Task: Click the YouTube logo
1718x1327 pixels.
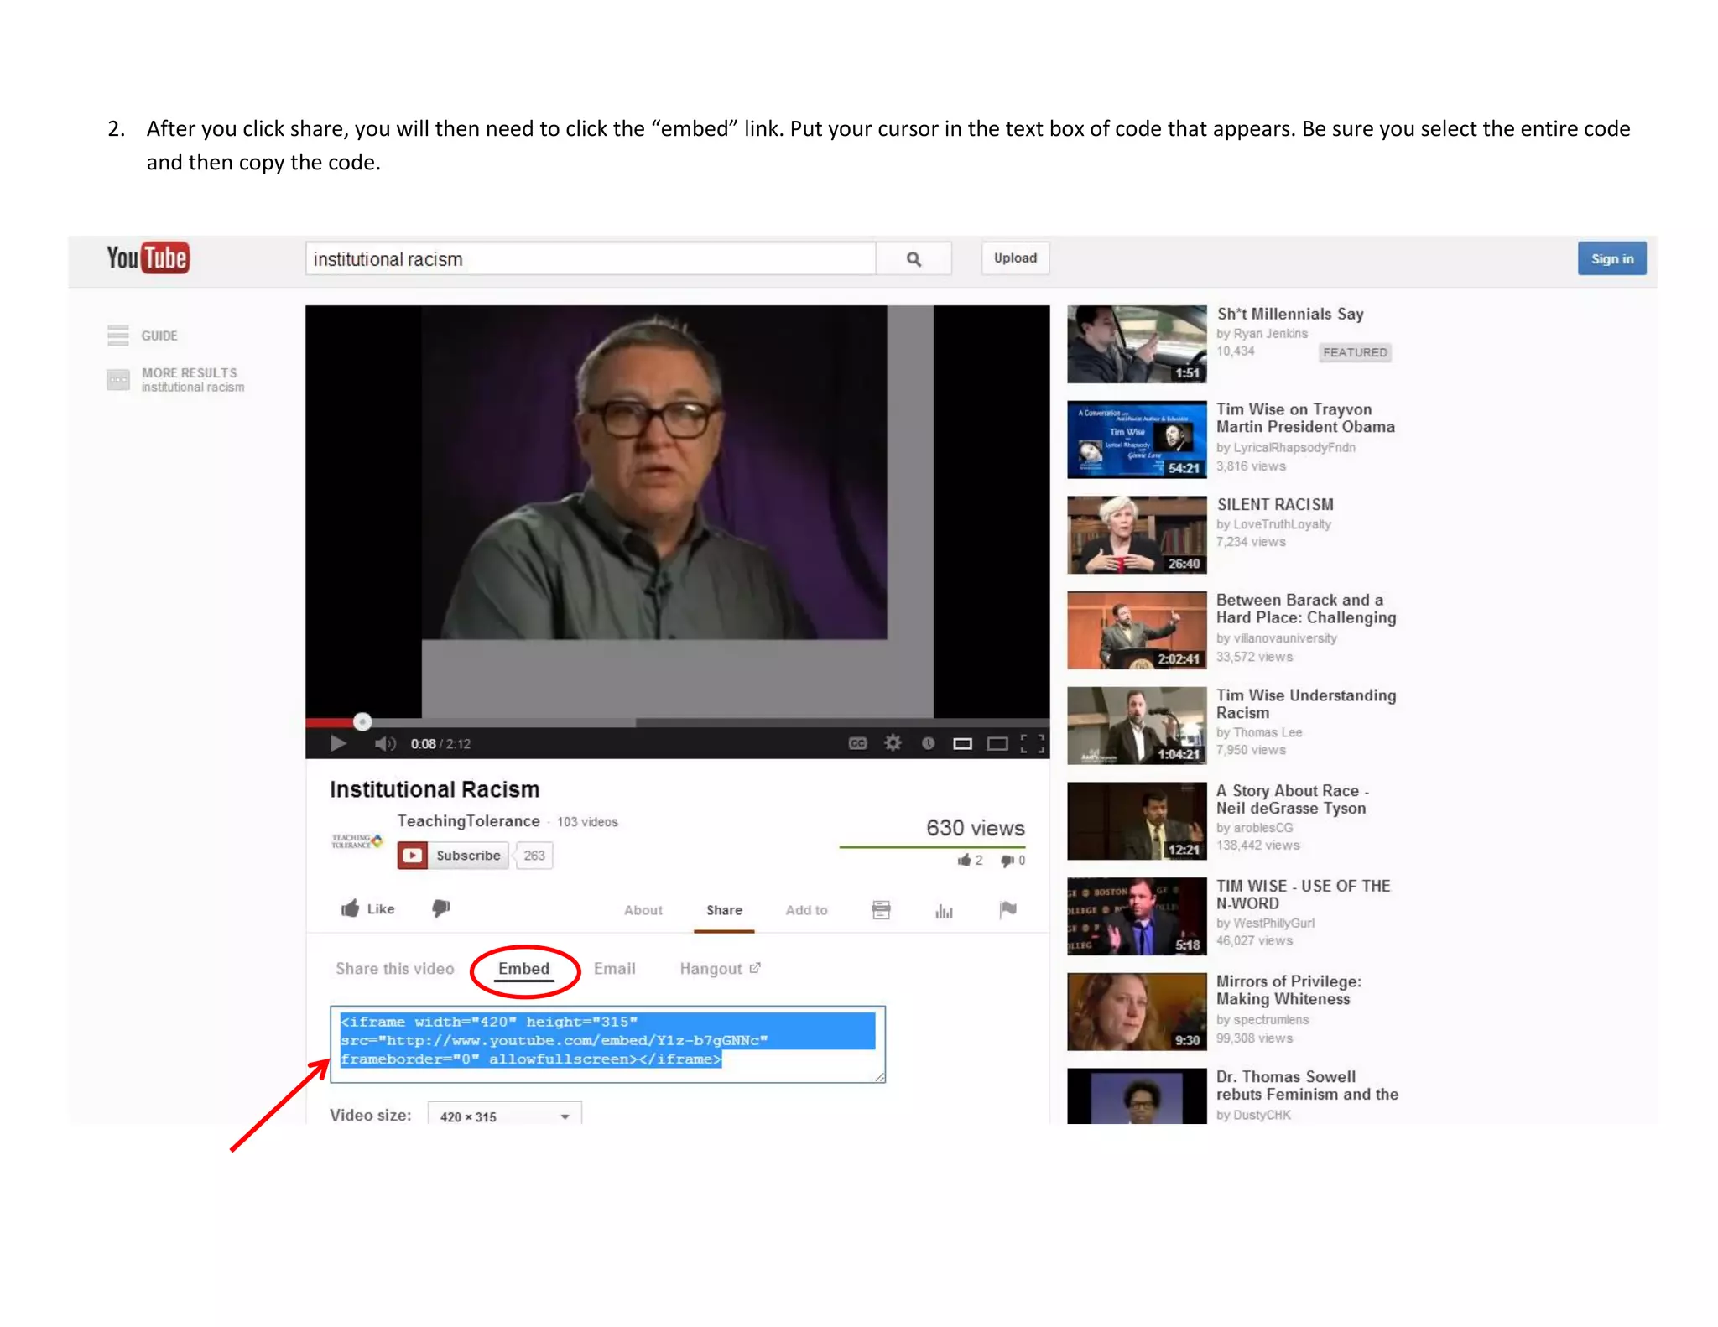Action: (x=148, y=258)
